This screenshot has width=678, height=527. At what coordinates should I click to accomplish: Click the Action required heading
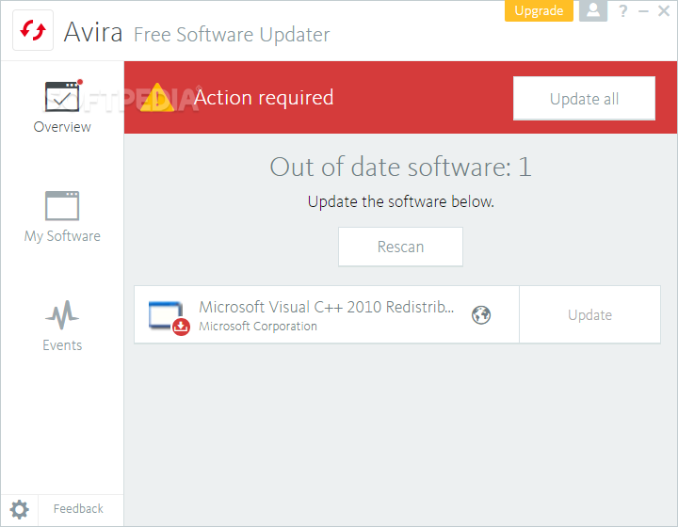tap(264, 97)
